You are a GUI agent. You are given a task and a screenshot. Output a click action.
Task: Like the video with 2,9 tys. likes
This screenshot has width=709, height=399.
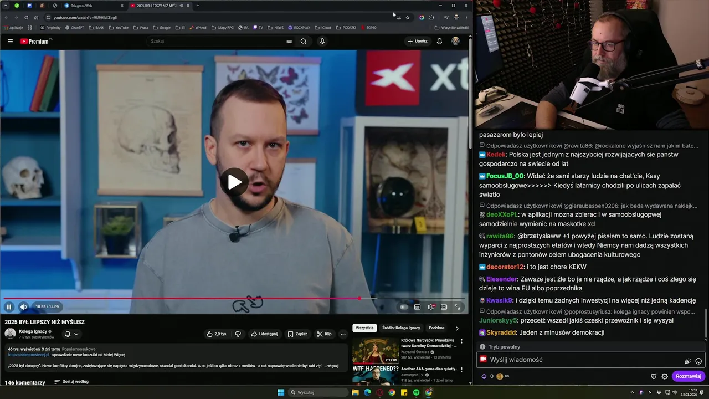coord(217,334)
